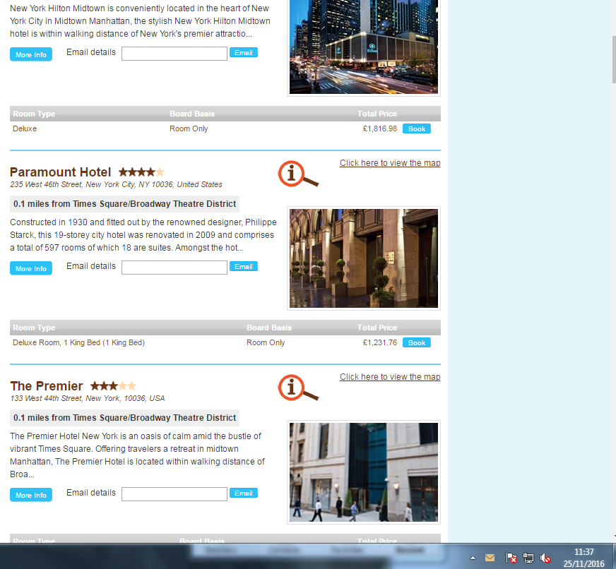Click the Paramount table Total Price header

tap(377, 328)
